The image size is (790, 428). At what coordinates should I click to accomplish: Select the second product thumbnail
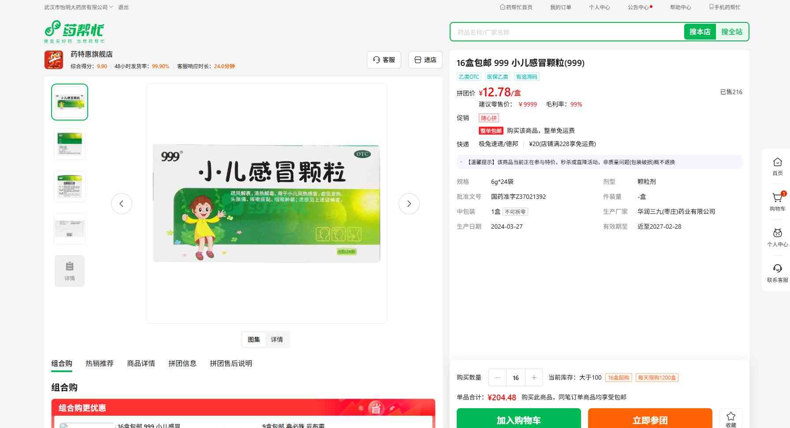[x=70, y=144]
